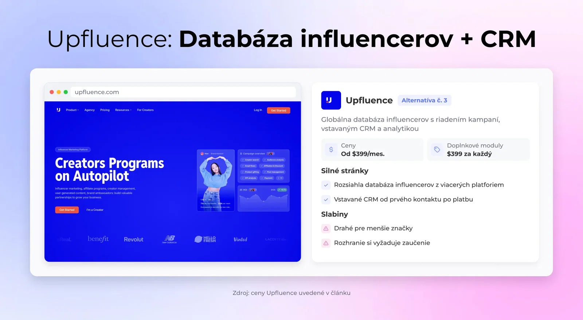
Task: Click the New Balance logo
Action: click(169, 239)
